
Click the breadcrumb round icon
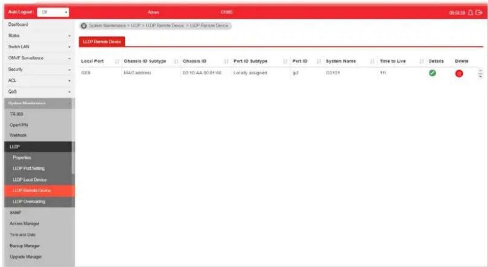coord(83,25)
